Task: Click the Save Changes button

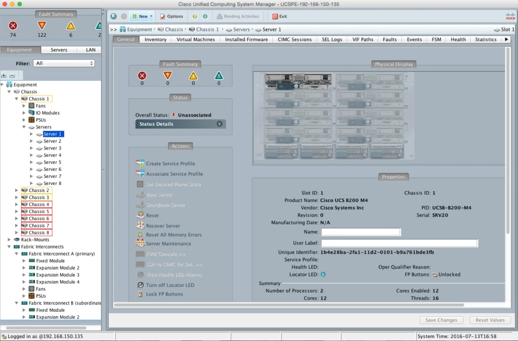Action: point(441,320)
